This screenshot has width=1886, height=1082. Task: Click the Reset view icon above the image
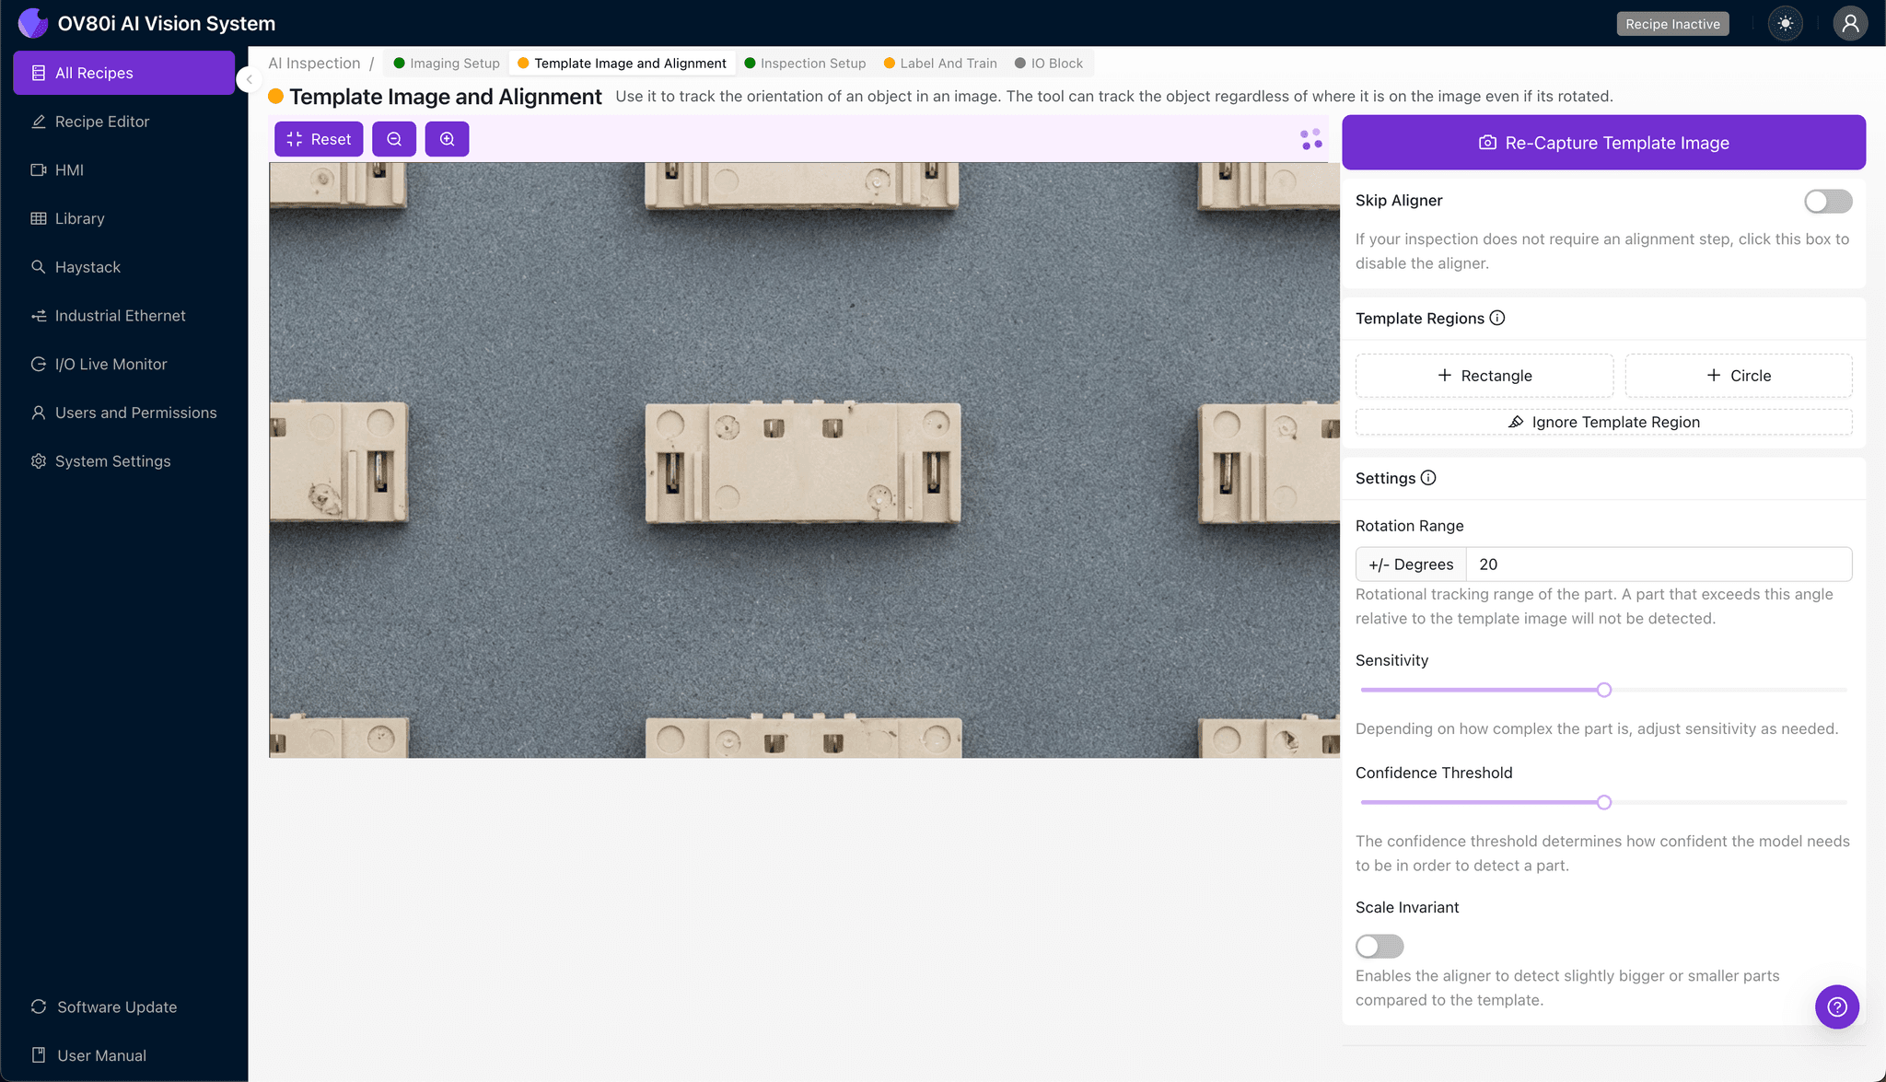pyautogui.click(x=319, y=139)
